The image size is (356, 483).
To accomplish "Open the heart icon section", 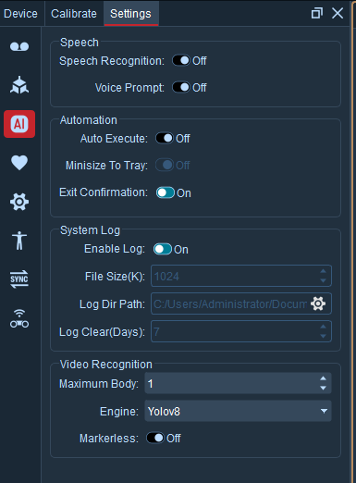I will 19,163.
